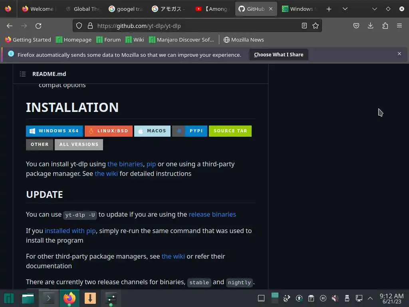Click the Windows x64 download badge
The image size is (409, 307).
click(x=54, y=131)
